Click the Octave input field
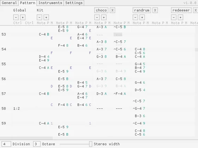Screen dimensions: 198x148 pyautogui.click(x=37, y=144)
